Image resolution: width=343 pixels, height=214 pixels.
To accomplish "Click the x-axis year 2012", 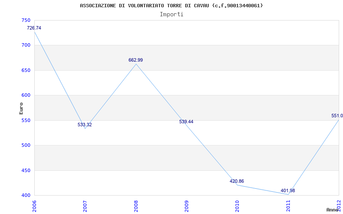I will point(339,206).
